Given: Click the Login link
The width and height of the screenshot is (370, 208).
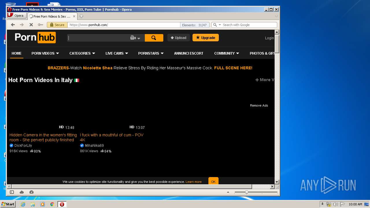Looking at the screenshot, I should point(269,38).
